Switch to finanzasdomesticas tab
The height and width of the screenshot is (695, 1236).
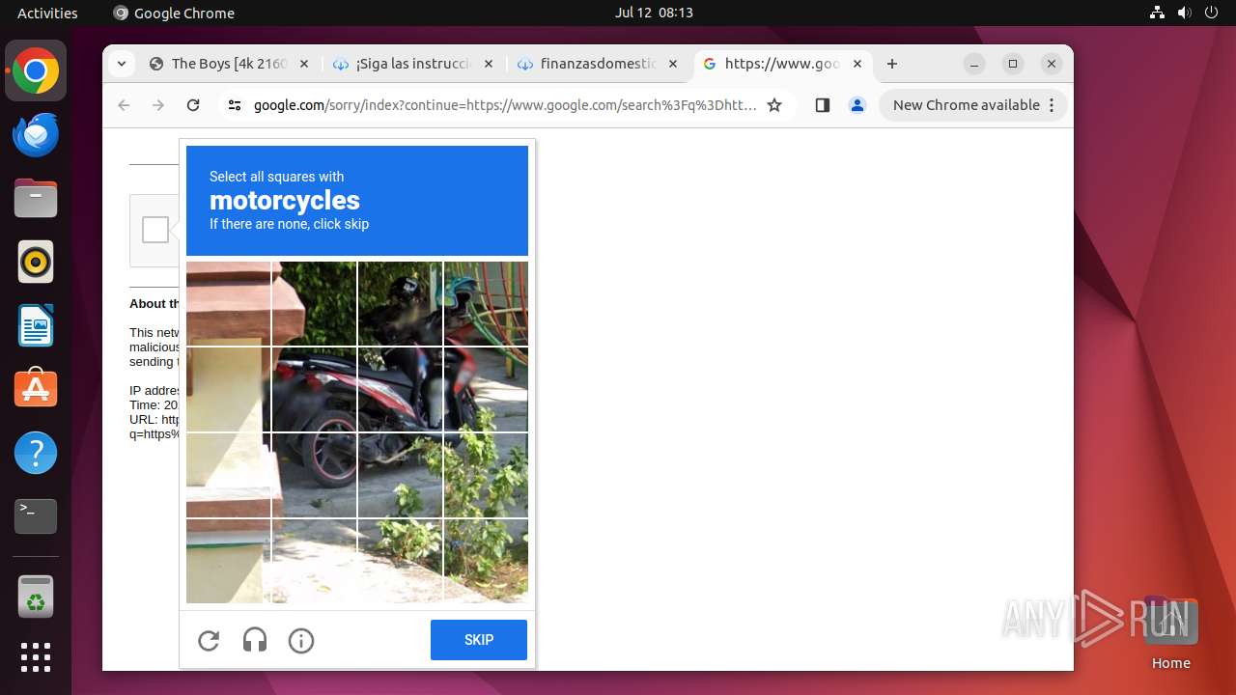click(598, 64)
